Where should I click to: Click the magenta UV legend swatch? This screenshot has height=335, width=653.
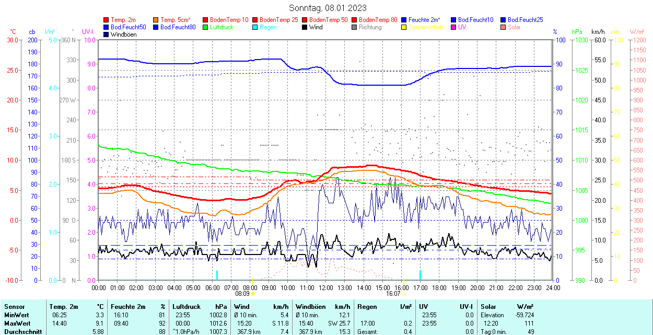click(453, 27)
